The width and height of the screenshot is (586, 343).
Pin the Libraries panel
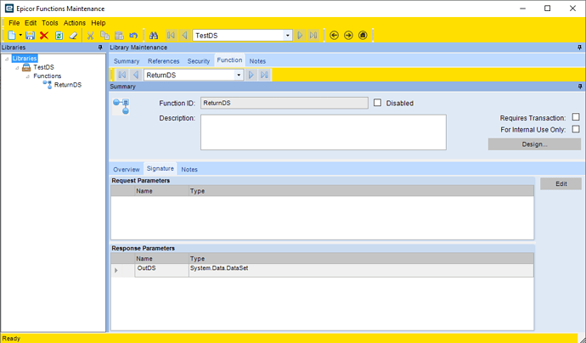pos(100,48)
